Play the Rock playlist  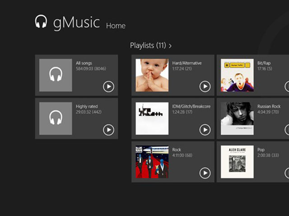[x=205, y=173]
